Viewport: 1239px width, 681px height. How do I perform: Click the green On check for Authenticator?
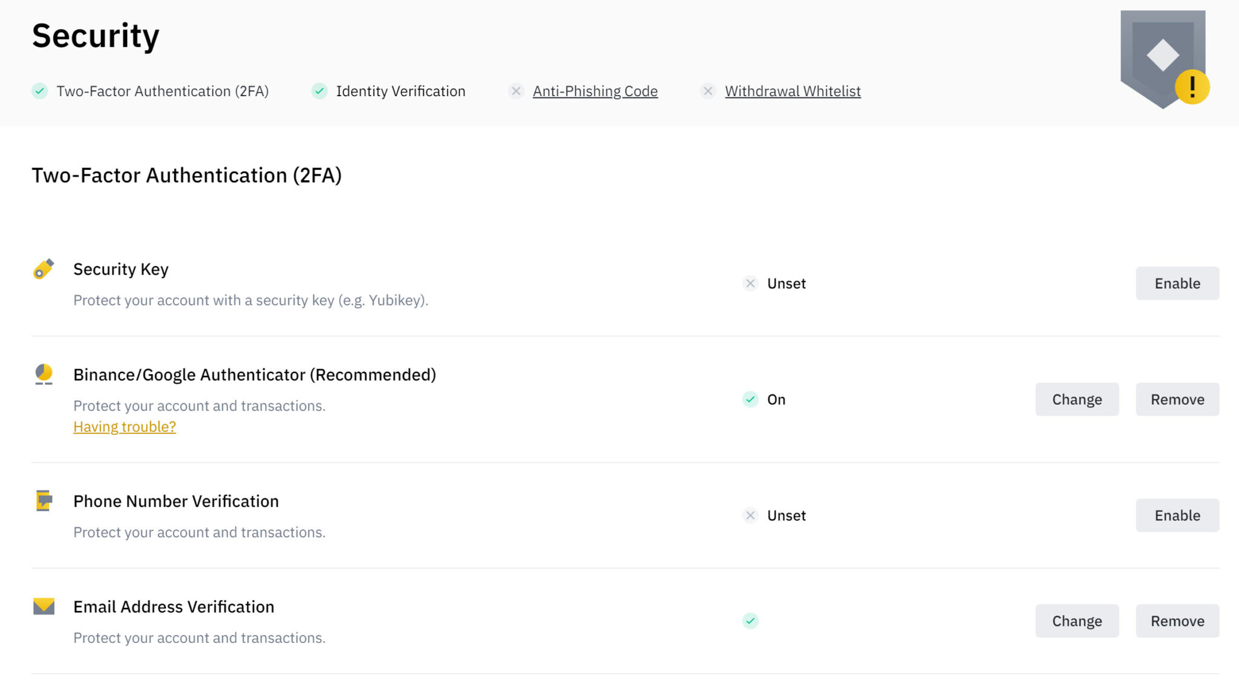point(750,399)
